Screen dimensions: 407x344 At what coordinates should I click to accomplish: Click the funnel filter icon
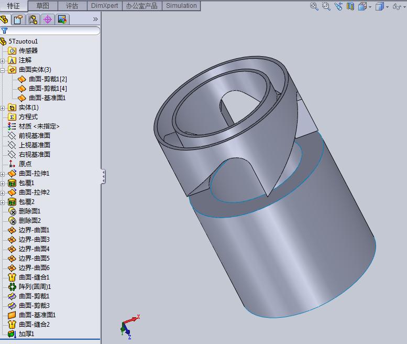point(4,30)
